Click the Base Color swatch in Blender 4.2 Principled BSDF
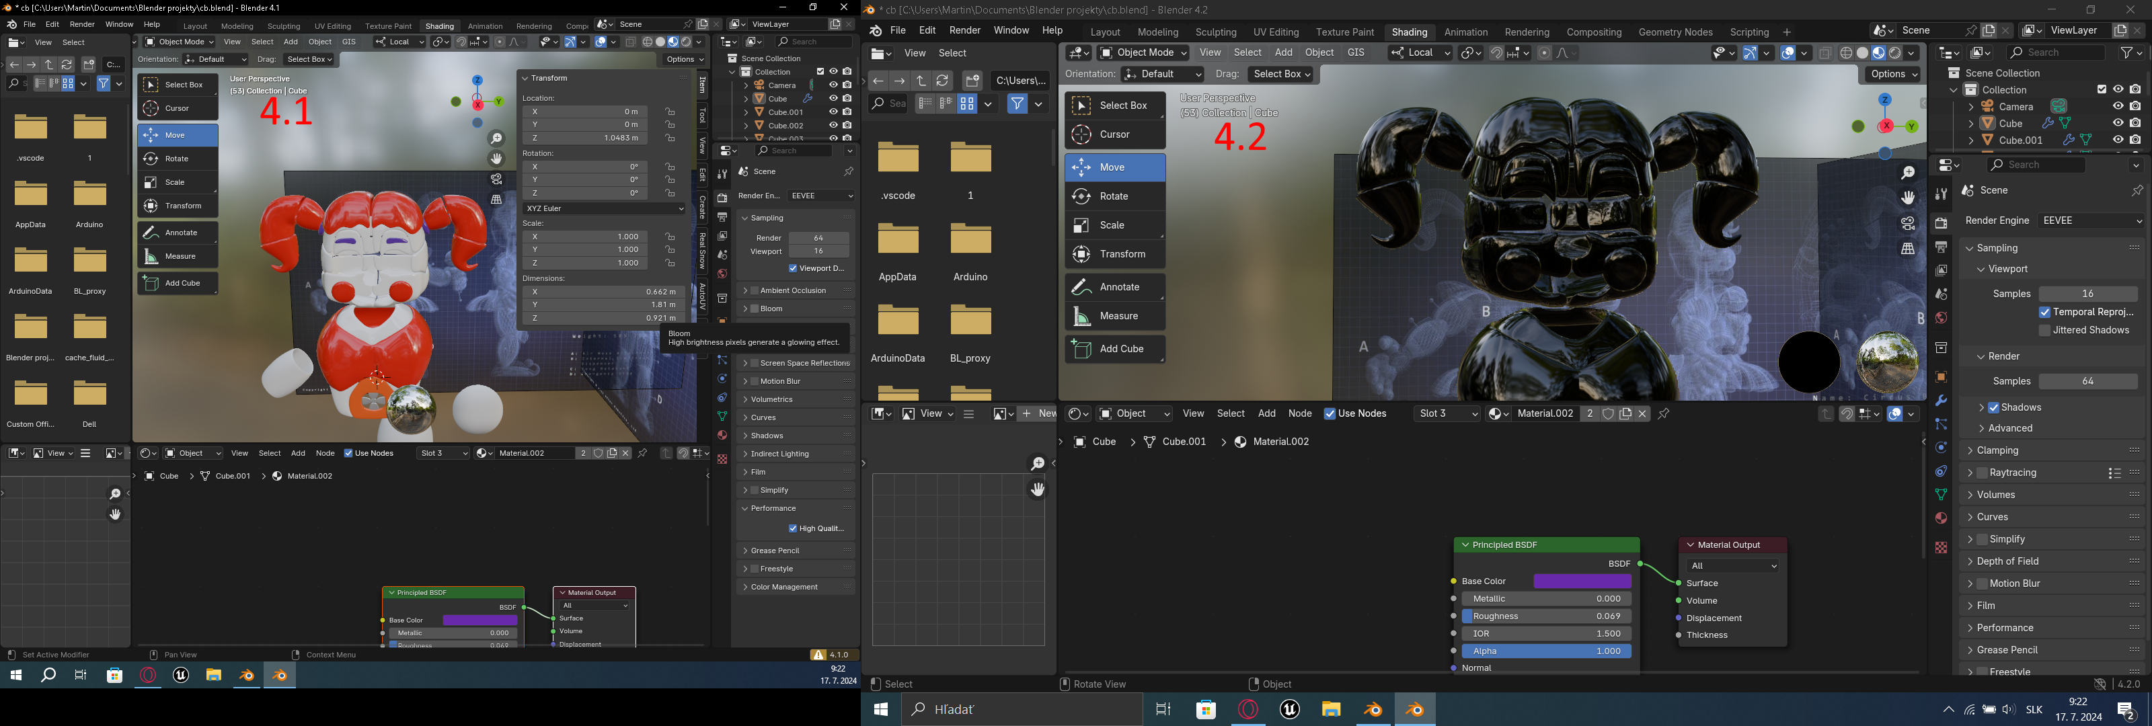Image resolution: width=2152 pixels, height=726 pixels. [1582, 581]
